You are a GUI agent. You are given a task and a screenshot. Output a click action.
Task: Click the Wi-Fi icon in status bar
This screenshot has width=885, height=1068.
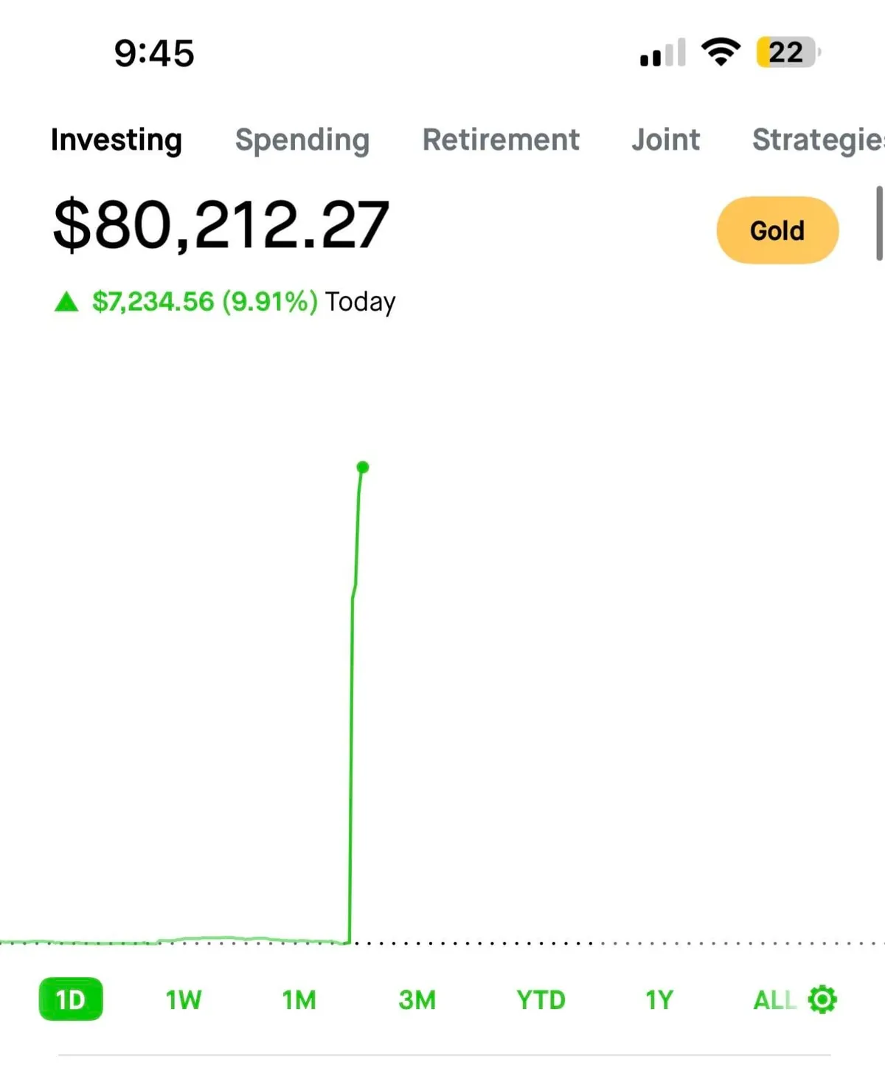point(721,52)
